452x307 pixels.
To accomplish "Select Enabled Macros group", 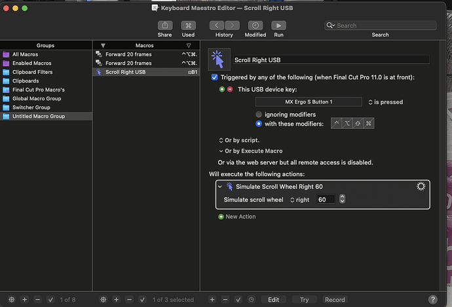I will tap(46, 63).
